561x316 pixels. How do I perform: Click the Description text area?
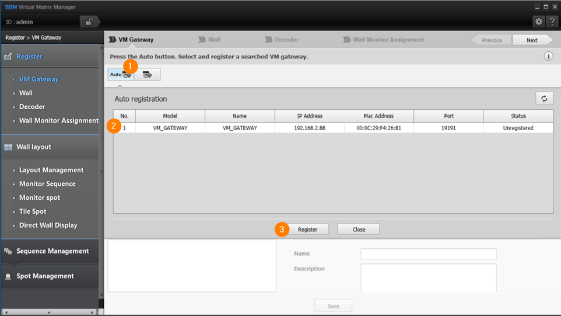(428, 278)
